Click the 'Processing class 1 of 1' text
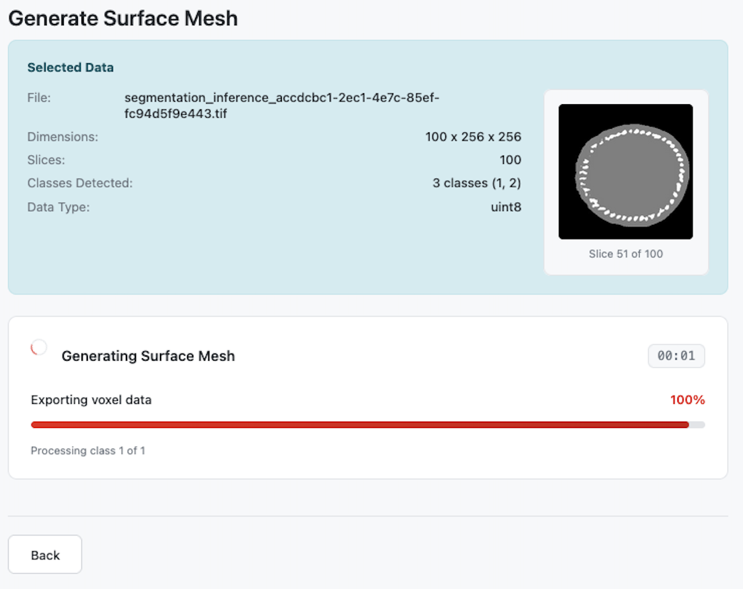This screenshot has height=589, width=743. pos(88,450)
